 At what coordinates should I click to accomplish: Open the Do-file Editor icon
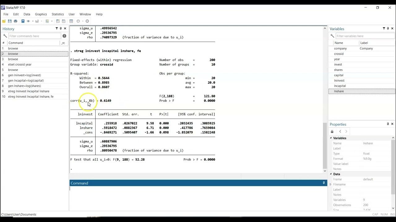47,21
